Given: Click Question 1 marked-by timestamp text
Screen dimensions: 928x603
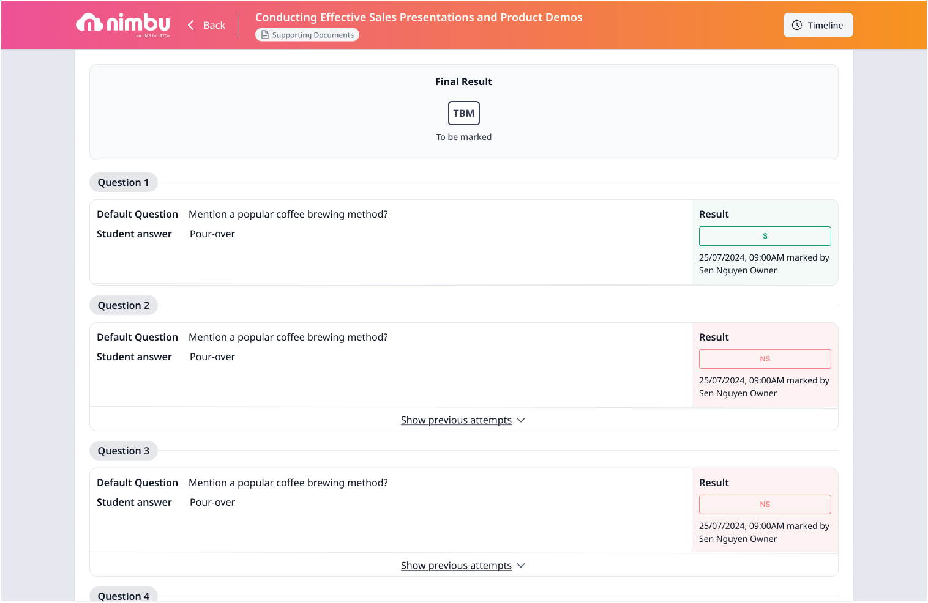Looking at the screenshot, I should [x=764, y=264].
